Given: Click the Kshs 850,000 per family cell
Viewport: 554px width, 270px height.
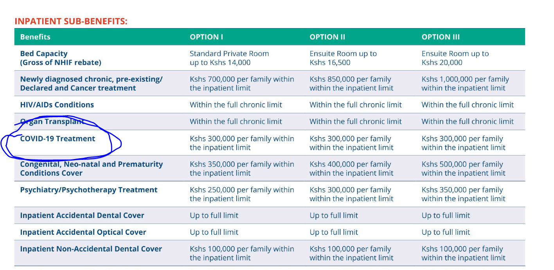Looking at the screenshot, I should pos(351,83).
